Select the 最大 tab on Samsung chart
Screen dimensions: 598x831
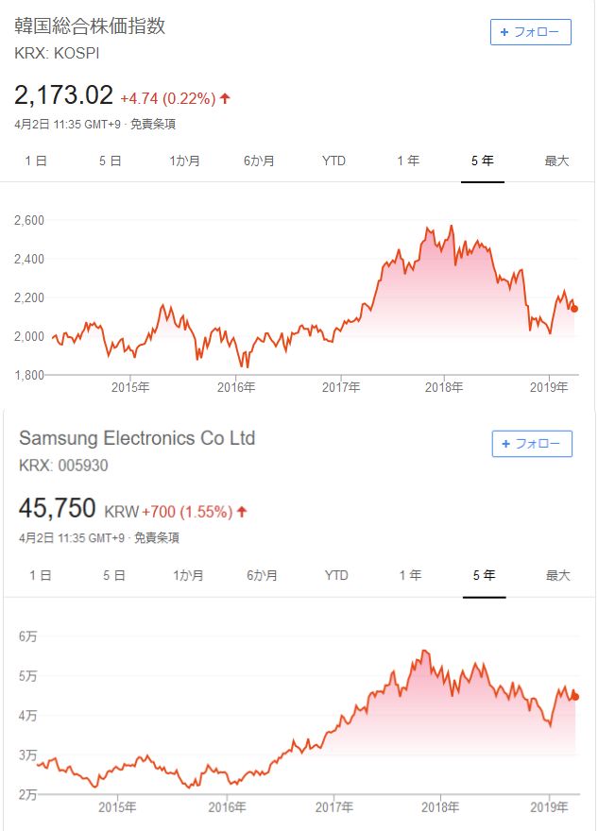(x=558, y=575)
